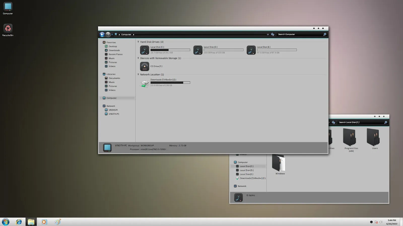Expand the arrow before Computer in the breadcrumb
This screenshot has width=403, height=226.
point(119,34)
